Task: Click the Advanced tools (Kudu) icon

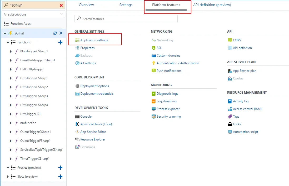Action: click(x=77, y=124)
